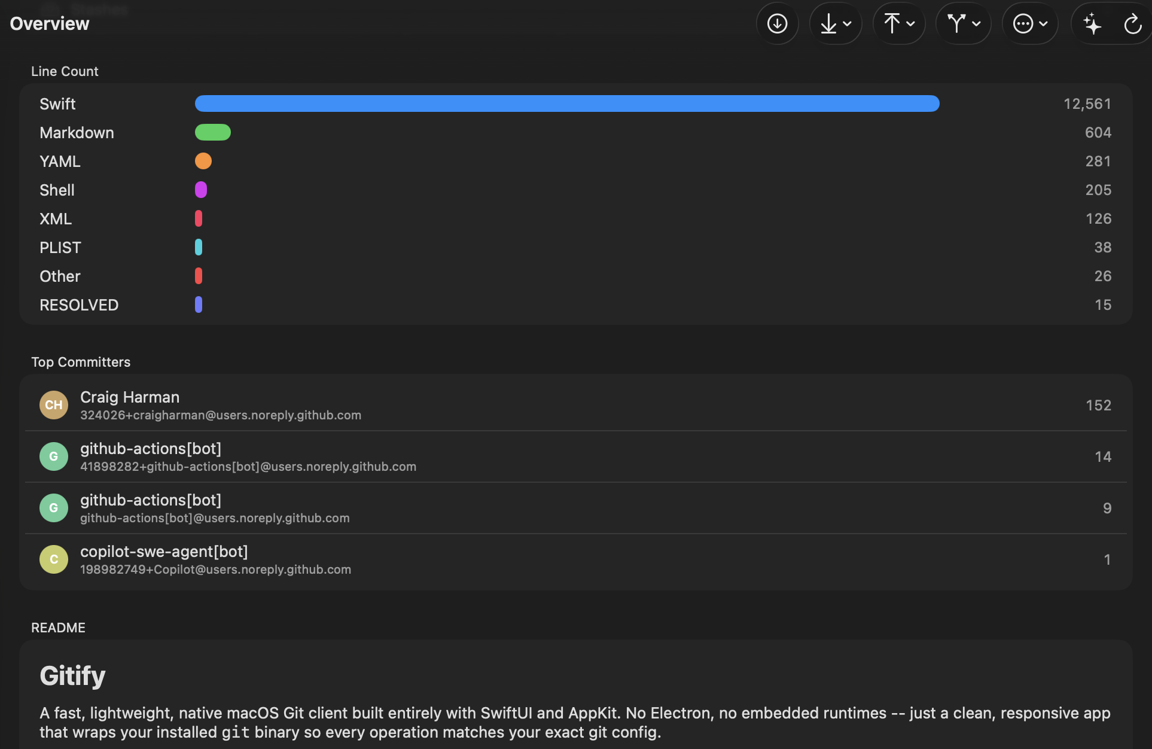Click the XML language label
Image resolution: width=1152 pixels, height=749 pixels.
pyautogui.click(x=56, y=219)
